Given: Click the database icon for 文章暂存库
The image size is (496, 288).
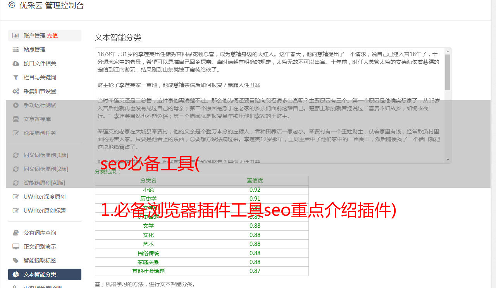Looking at the screenshot, I should point(16,119).
